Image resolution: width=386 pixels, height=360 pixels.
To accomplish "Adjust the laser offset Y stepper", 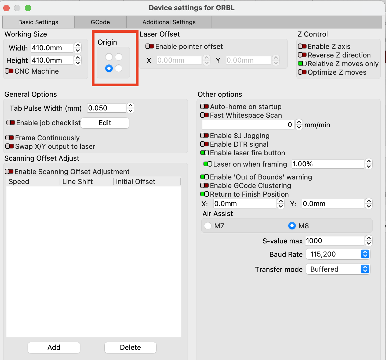I will coord(276,60).
